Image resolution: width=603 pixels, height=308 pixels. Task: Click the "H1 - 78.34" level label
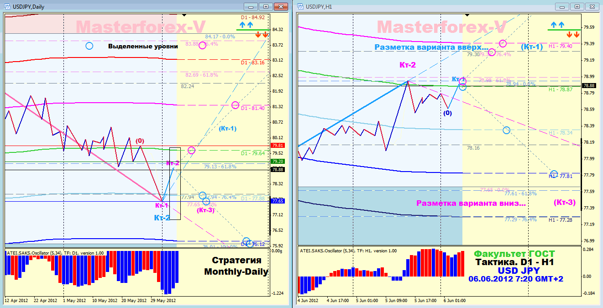[561, 133]
